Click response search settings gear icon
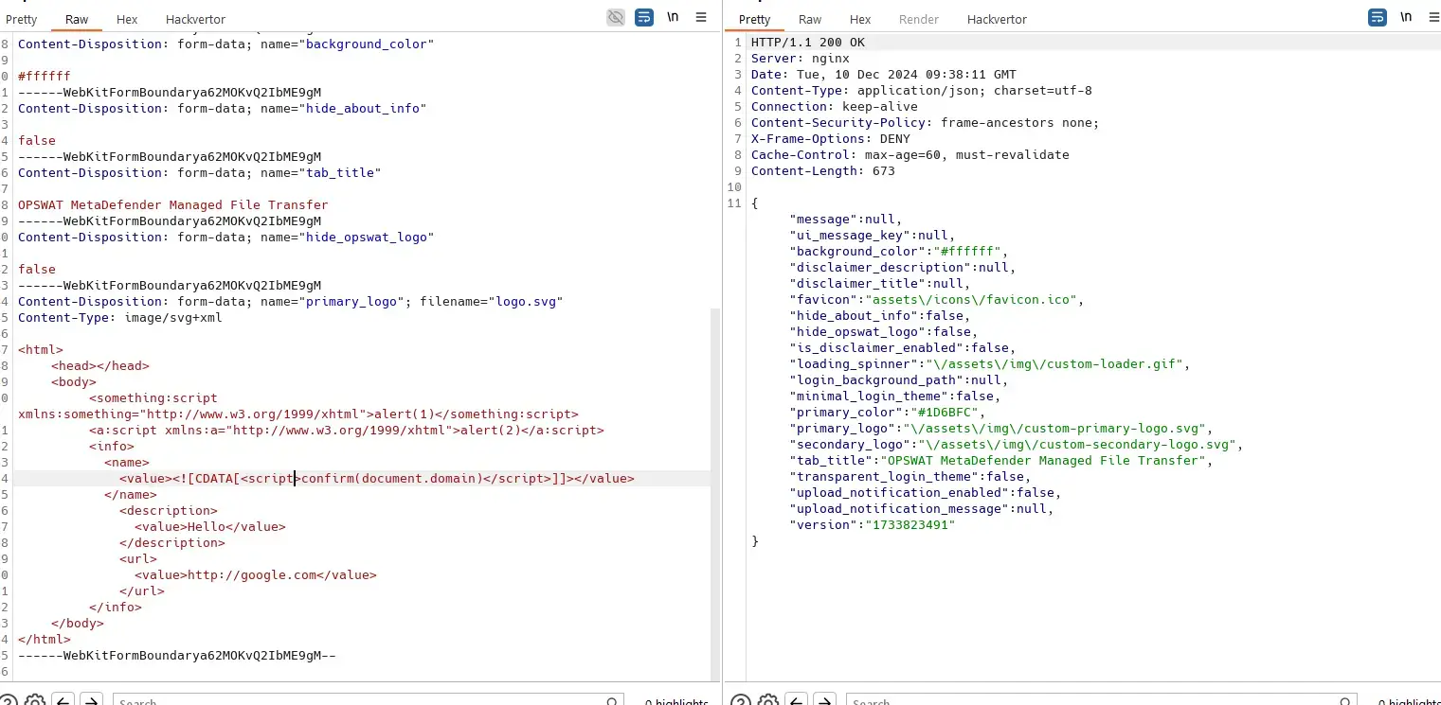The width and height of the screenshot is (1441, 705). (768, 701)
